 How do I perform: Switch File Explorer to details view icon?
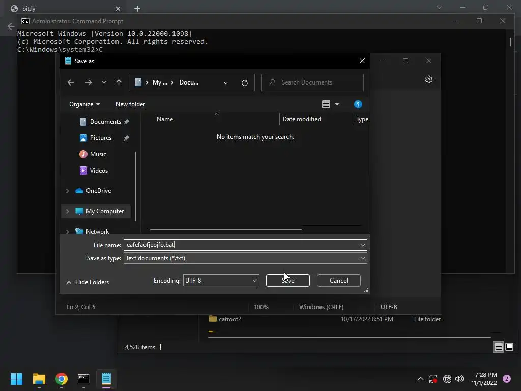499,347
